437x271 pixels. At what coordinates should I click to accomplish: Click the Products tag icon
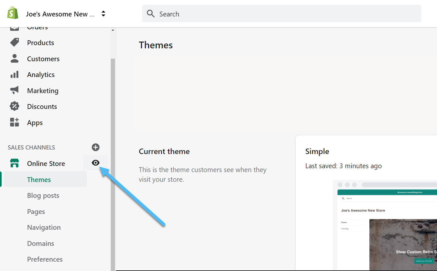(x=14, y=43)
